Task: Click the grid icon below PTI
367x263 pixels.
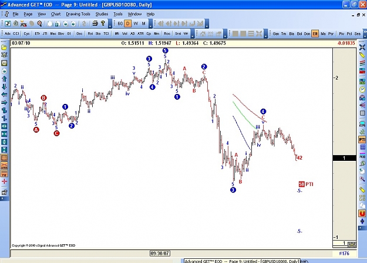Action: [x=362, y=147]
